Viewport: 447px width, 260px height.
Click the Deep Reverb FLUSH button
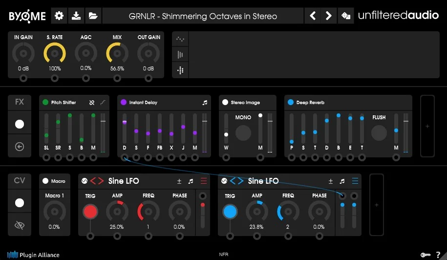pyautogui.click(x=379, y=133)
